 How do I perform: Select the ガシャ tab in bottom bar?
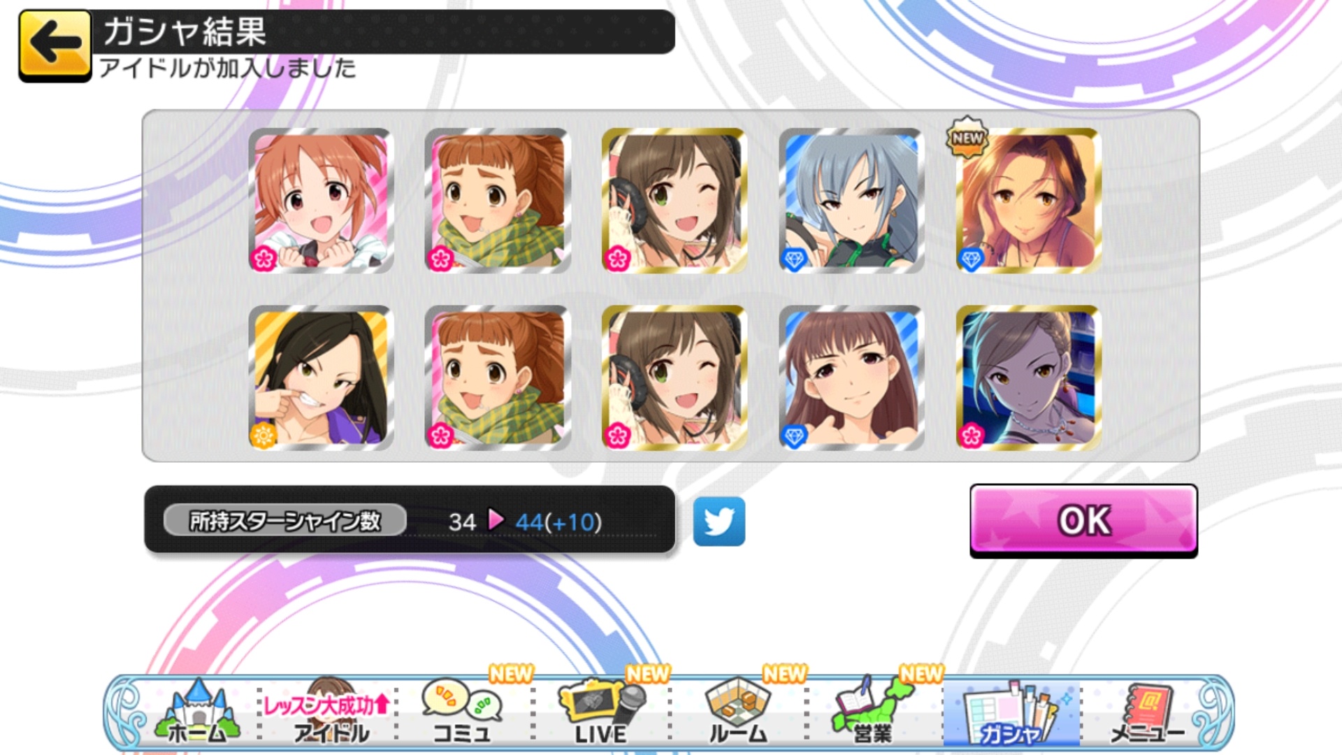click(x=1011, y=713)
